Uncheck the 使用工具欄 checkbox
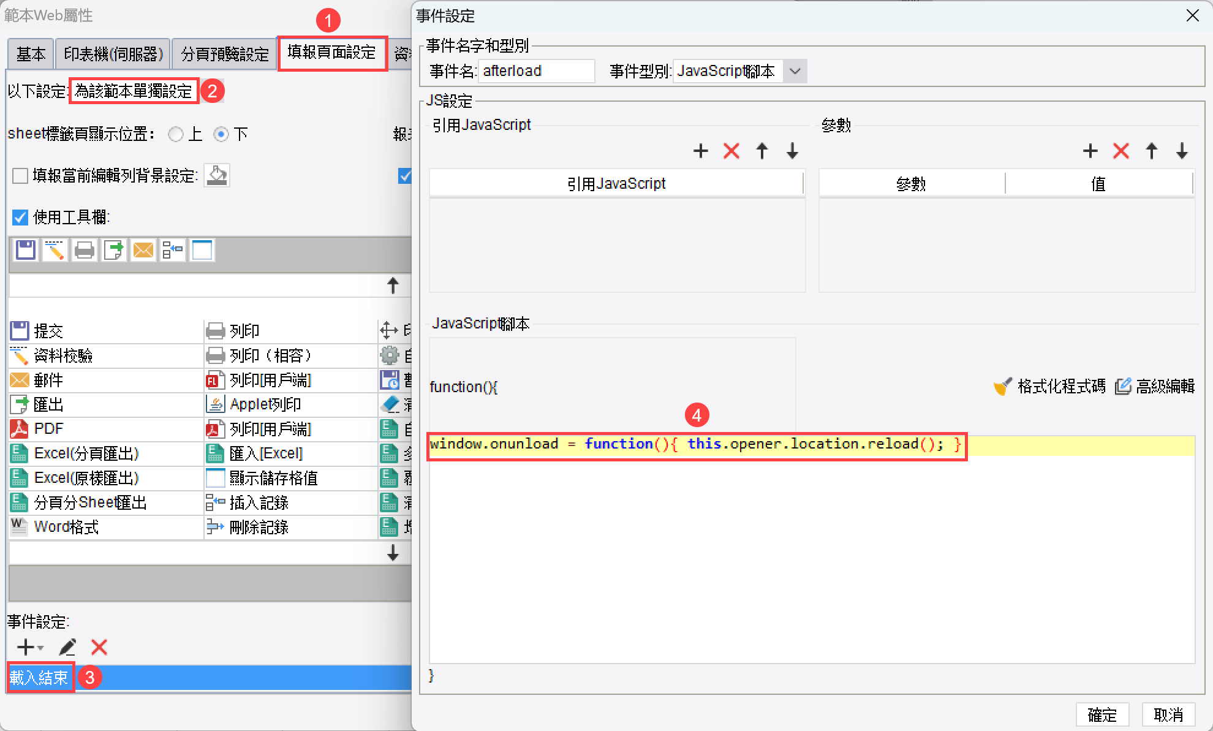The width and height of the screenshot is (1213, 731). tap(20, 217)
